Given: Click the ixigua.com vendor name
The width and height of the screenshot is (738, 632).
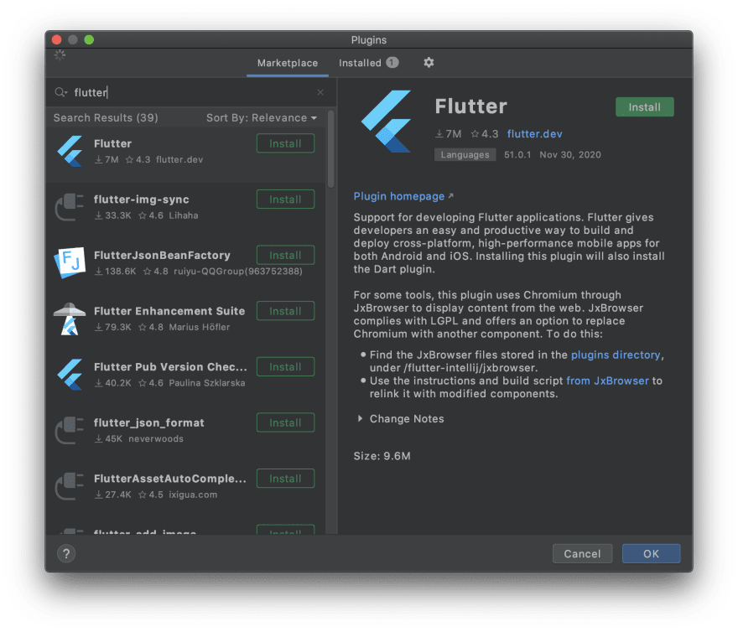Looking at the screenshot, I should [x=193, y=495].
